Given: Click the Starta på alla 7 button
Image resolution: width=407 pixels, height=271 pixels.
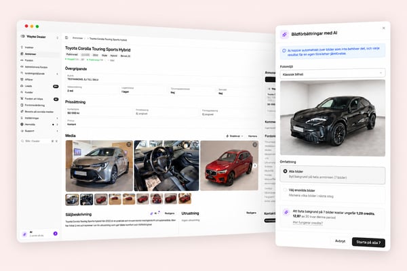Looking at the screenshot, I should (x=368, y=243).
